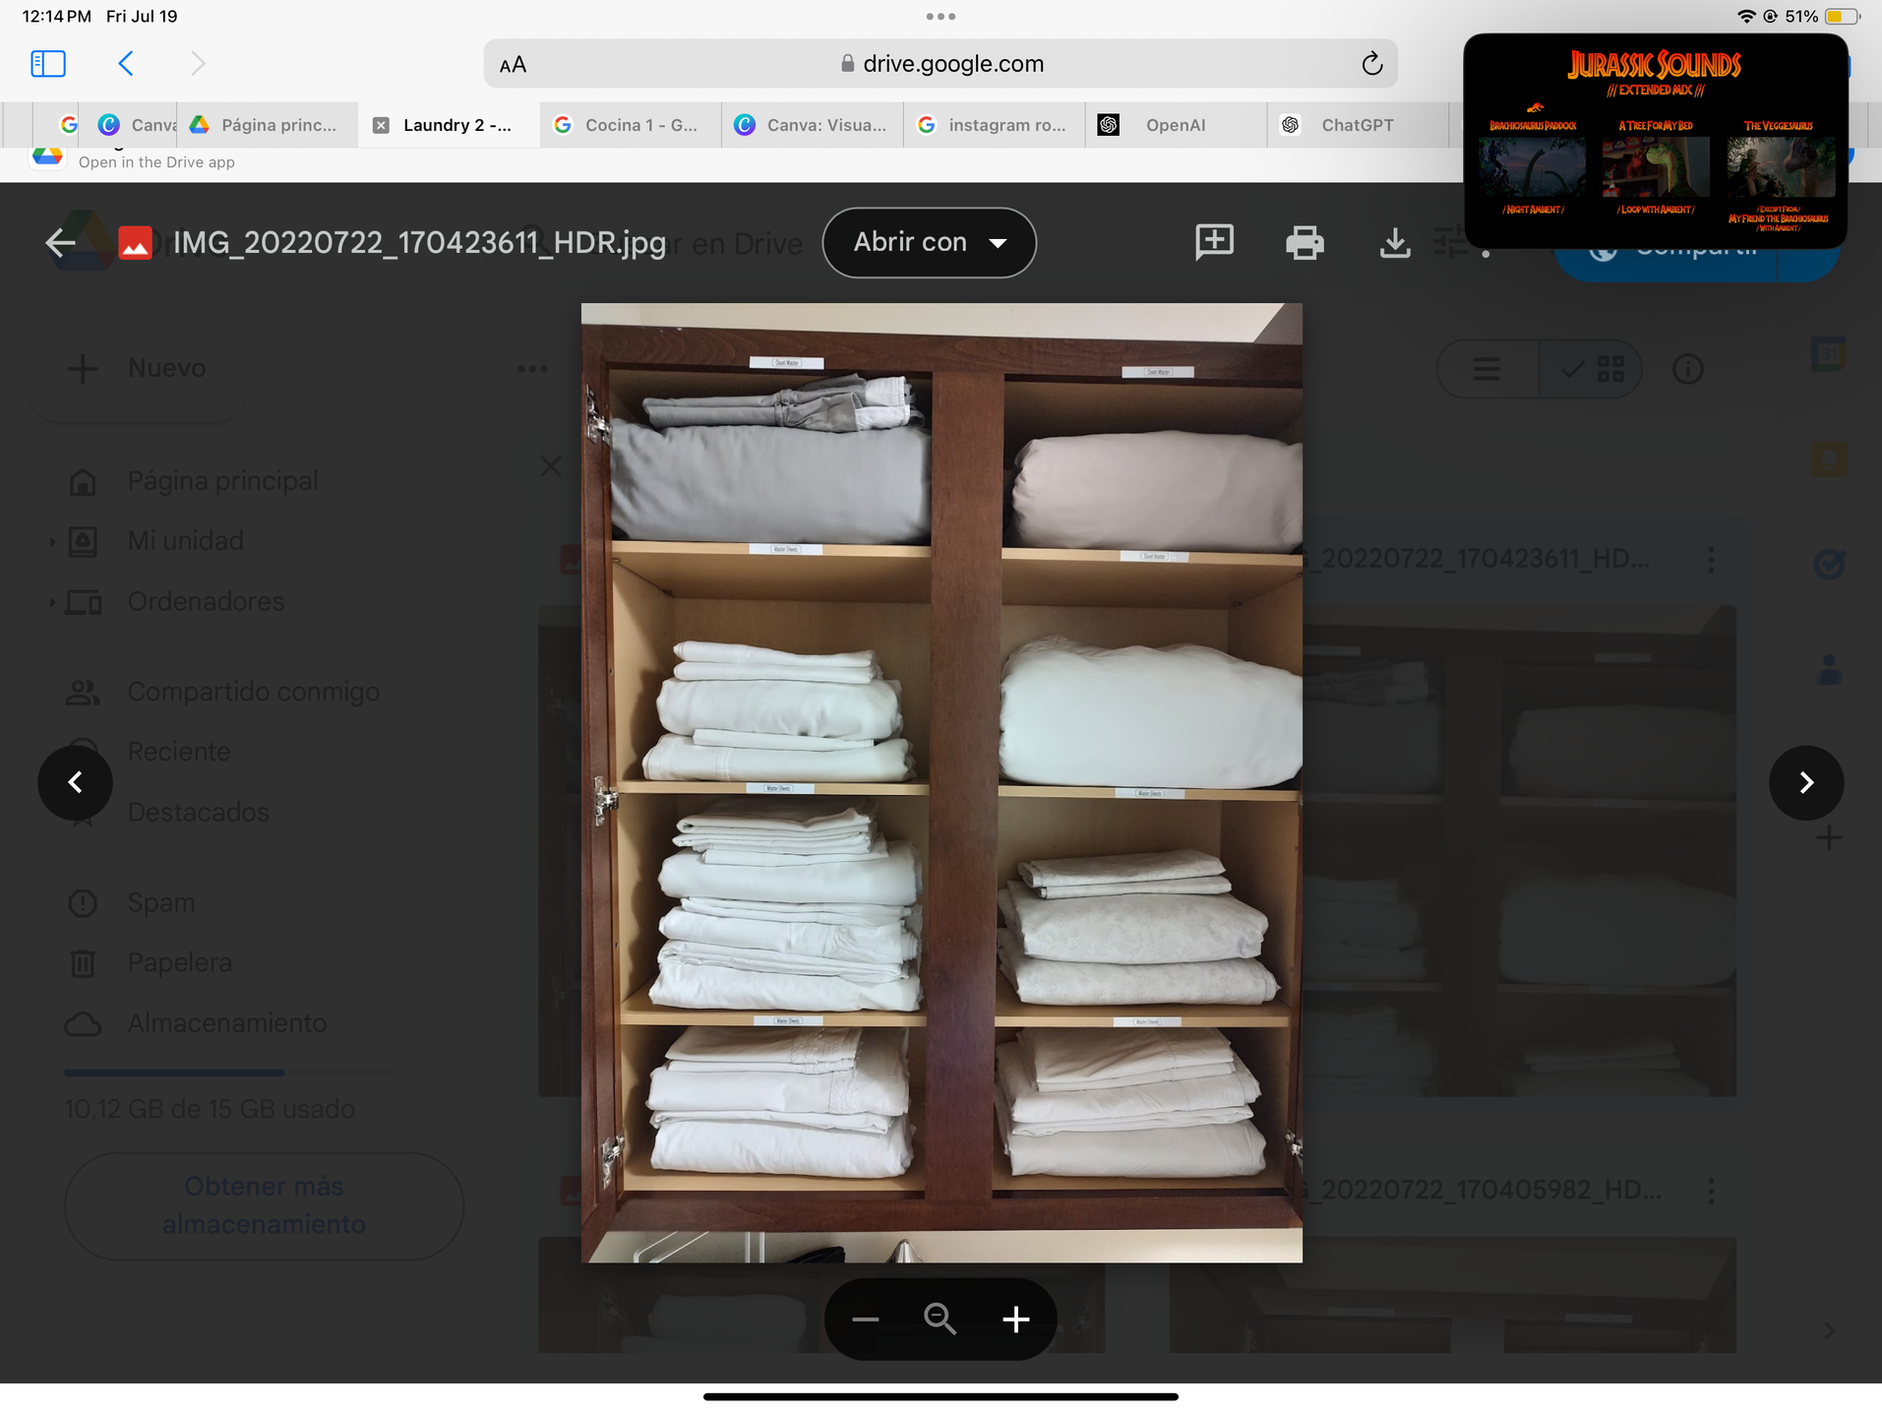The image size is (1882, 1411).
Task: Open the Abrir con dropdown
Action: (x=929, y=242)
